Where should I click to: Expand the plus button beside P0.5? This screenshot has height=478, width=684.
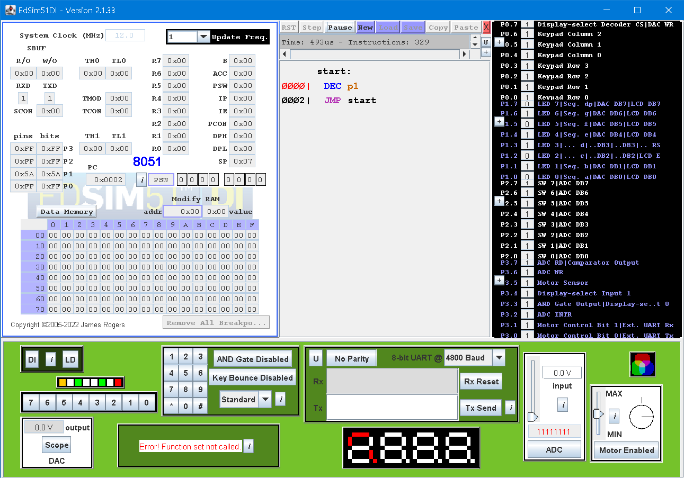(499, 42)
